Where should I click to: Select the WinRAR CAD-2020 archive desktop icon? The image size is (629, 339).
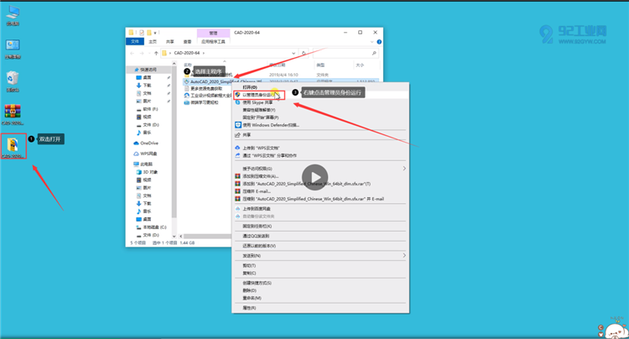13,115
